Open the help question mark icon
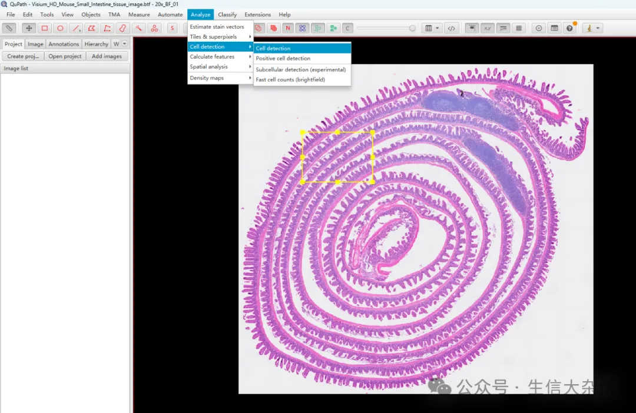The width and height of the screenshot is (636, 413). (x=569, y=28)
